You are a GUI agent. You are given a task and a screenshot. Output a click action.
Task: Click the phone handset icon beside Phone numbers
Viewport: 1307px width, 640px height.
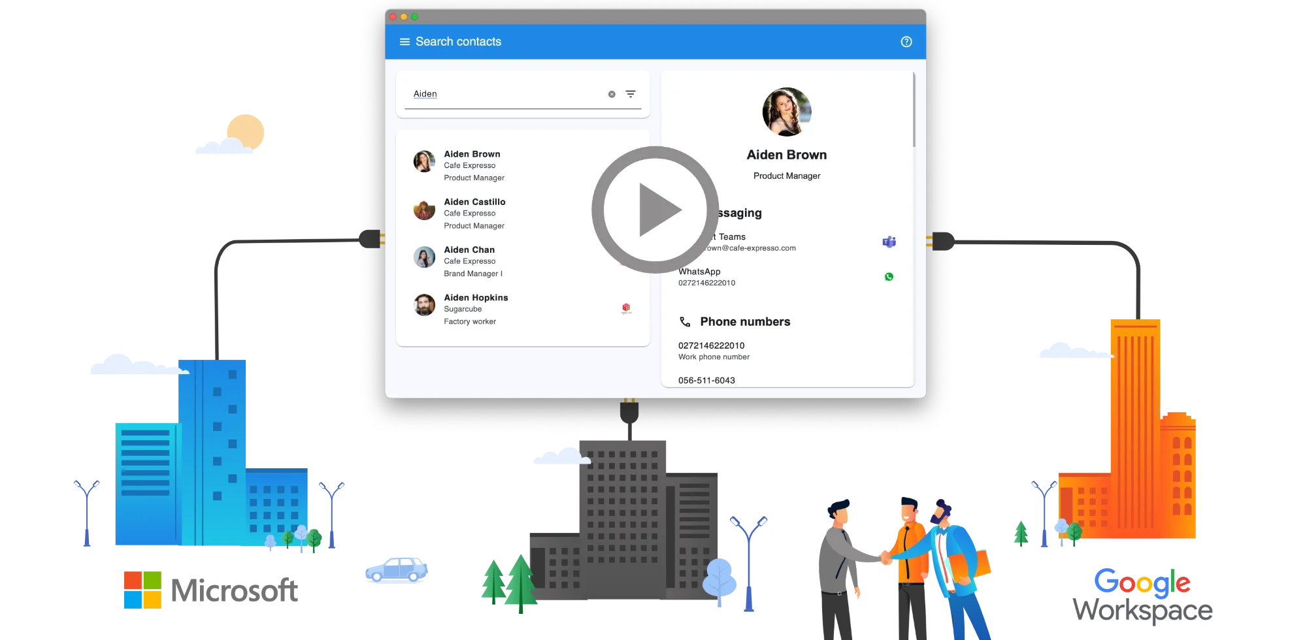coord(685,322)
